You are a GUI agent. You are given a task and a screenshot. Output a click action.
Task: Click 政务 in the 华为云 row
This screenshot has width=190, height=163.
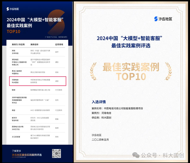57,100
